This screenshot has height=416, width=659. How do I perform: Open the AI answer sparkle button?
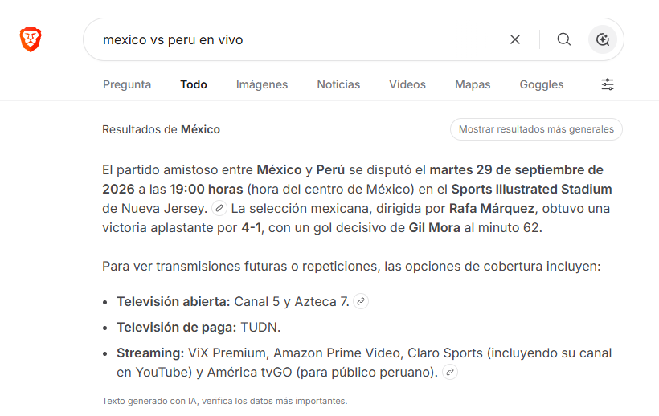(603, 39)
